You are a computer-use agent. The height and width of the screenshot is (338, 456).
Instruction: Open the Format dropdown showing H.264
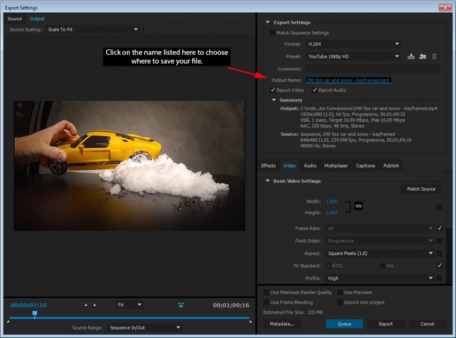[353, 44]
